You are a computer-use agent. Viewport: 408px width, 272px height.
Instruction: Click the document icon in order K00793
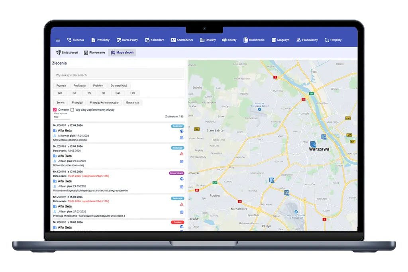tap(182, 187)
